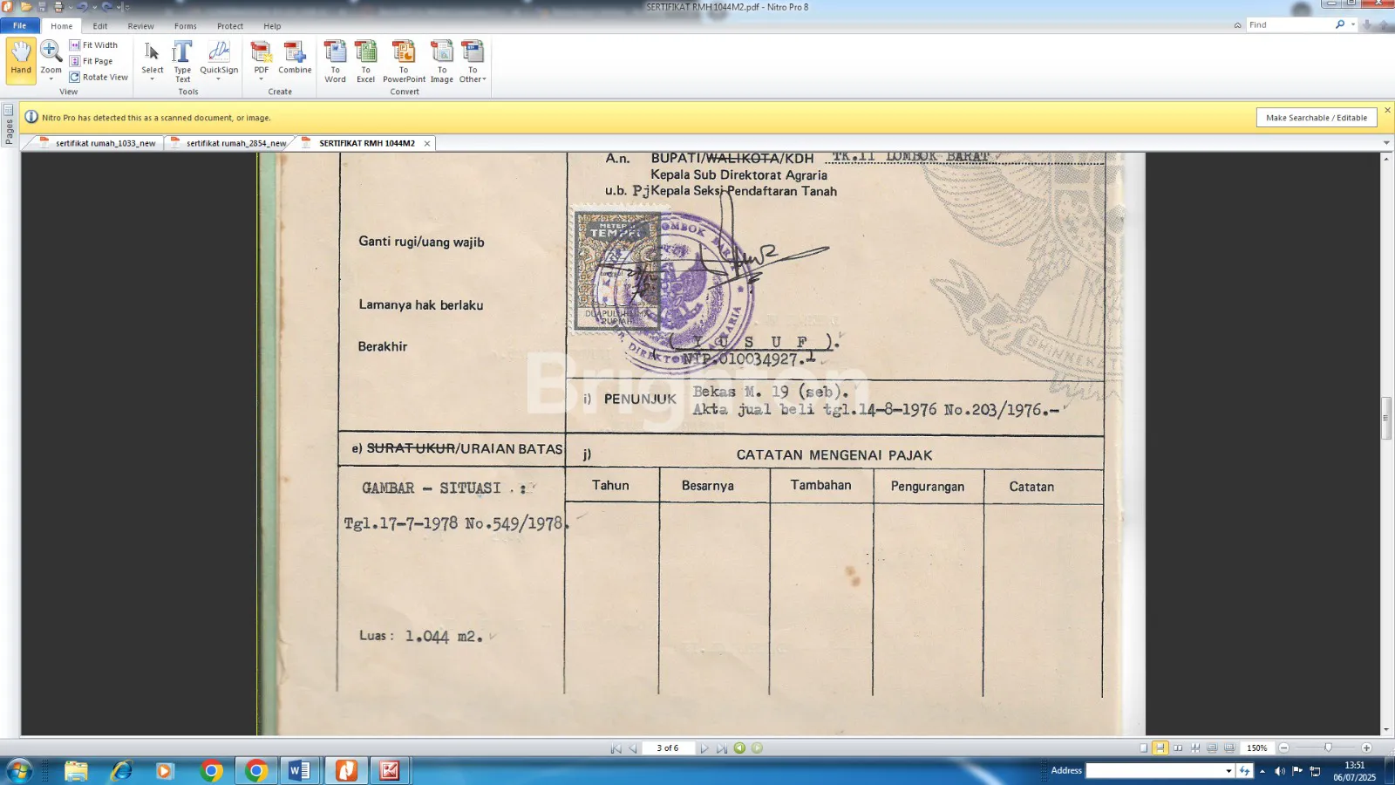Click Make Searchable / Editable button
This screenshot has height=785, width=1395.
1316,118
